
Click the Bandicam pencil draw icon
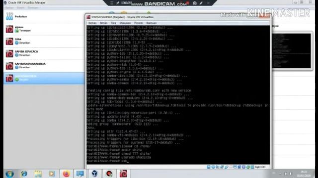point(201,3)
